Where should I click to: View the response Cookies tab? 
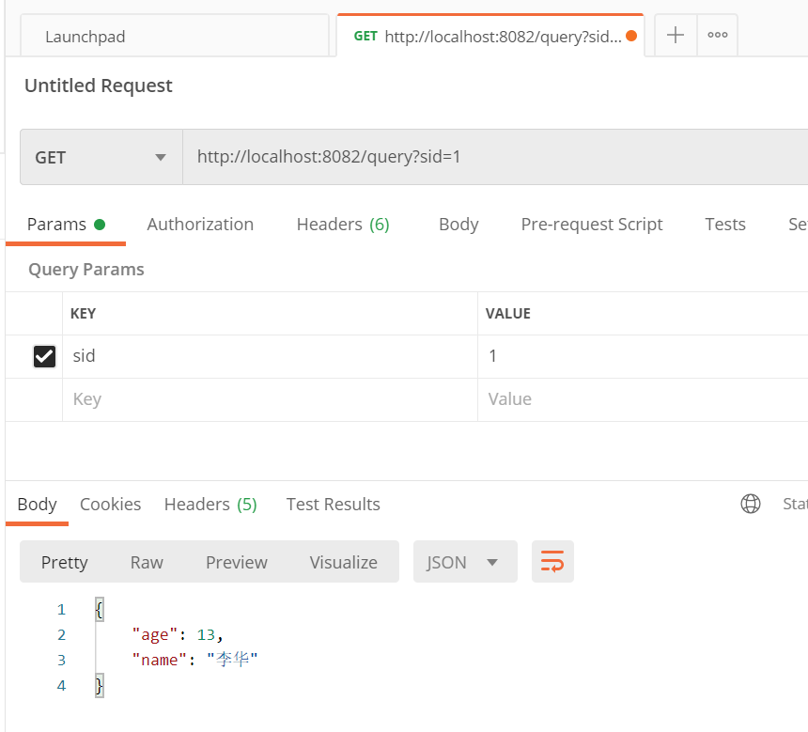(x=110, y=504)
